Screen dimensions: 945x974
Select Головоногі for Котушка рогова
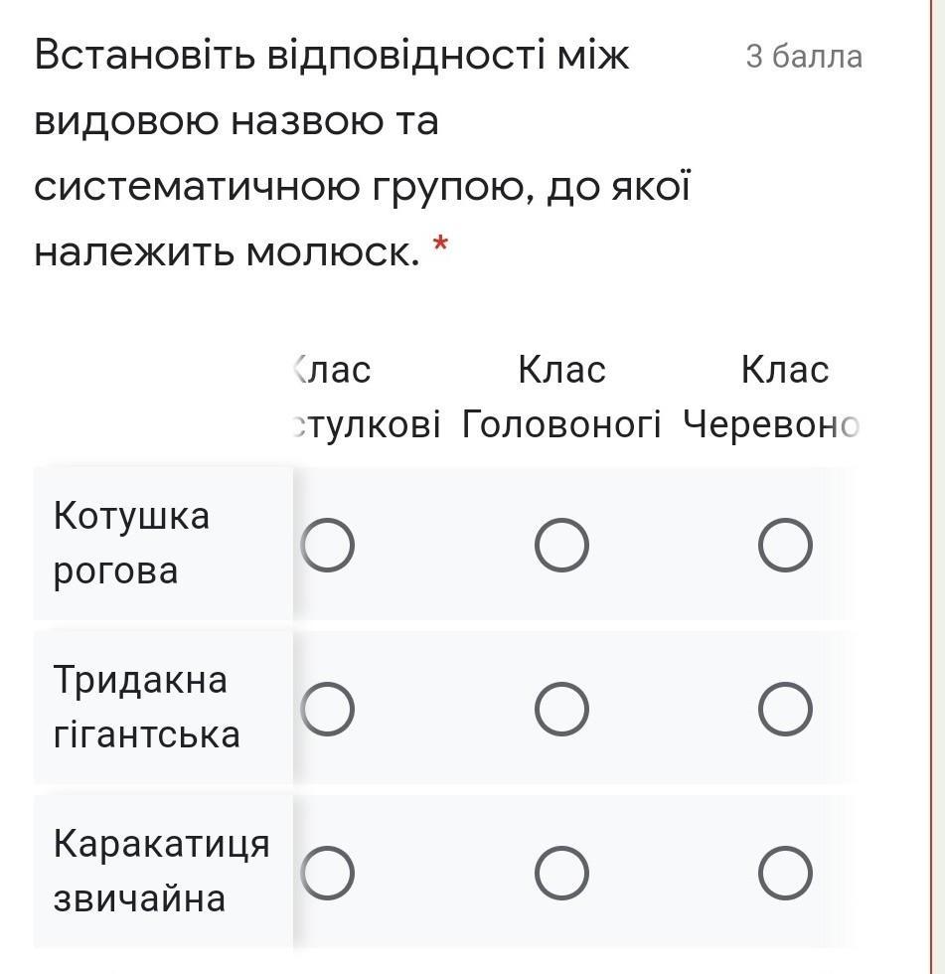coord(561,545)
